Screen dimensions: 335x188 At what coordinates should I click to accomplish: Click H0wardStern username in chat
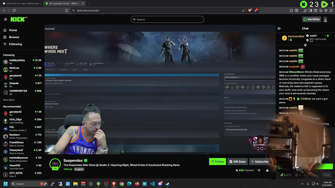[297, 72]
